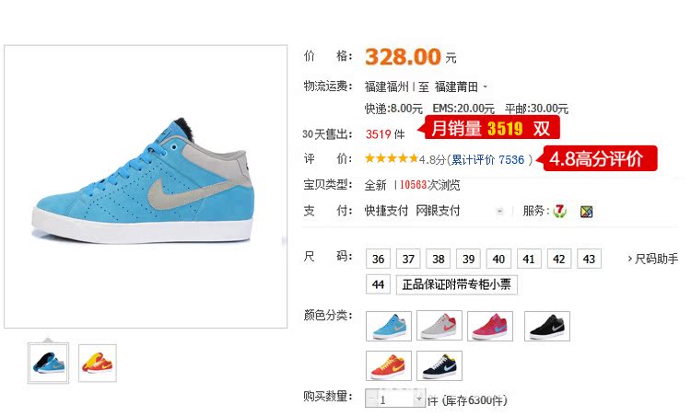Click the colorful envelope service icon
This screenshot has height=416, width=691.
586,212
